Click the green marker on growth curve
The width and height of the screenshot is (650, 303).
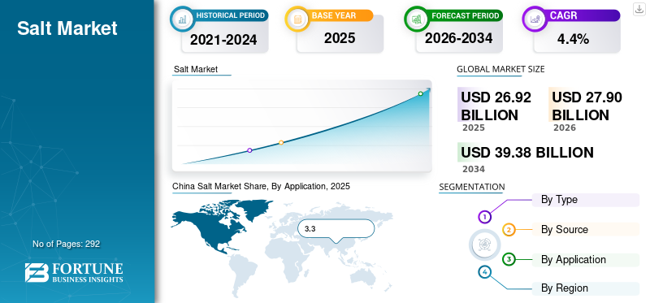(x=420, y=93)
